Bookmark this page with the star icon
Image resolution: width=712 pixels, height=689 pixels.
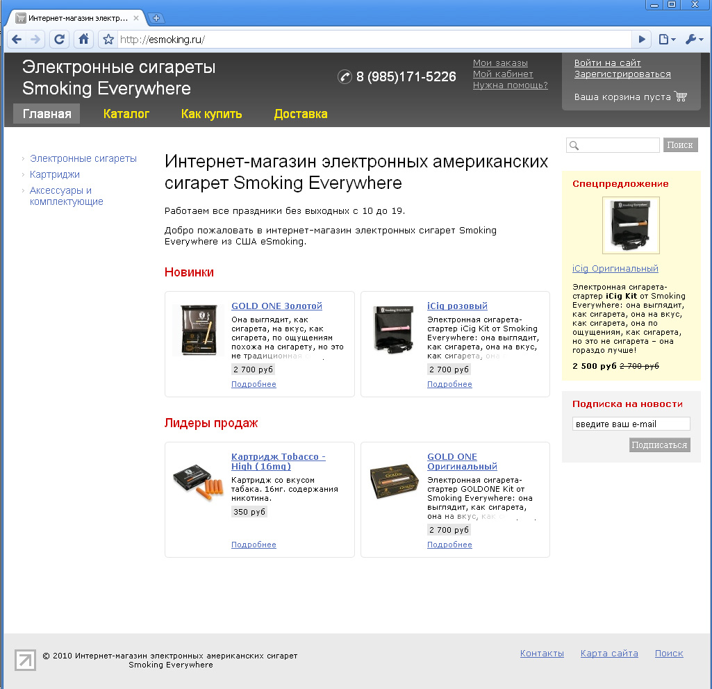(108, 40)
